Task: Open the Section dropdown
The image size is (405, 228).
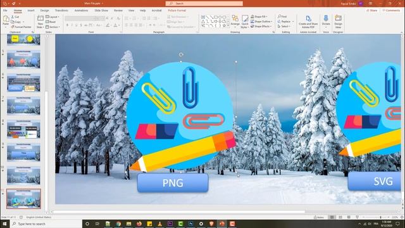Action: (53, 27)
